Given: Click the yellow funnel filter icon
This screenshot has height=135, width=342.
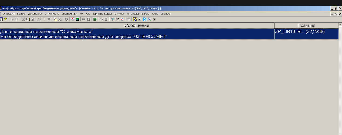Looking at the screenshot, I should (5, 19).
